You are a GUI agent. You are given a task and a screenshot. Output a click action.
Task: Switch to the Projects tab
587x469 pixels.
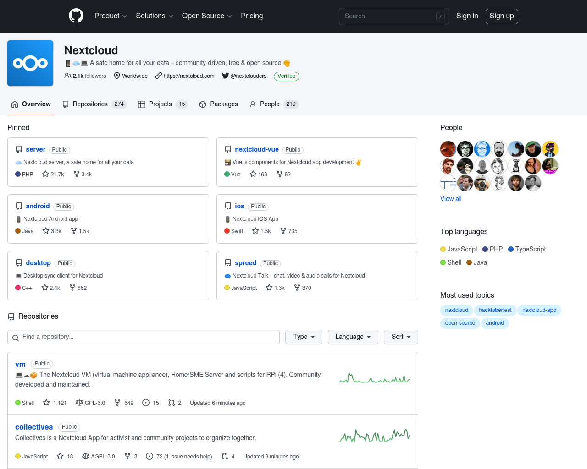(163, 104)
